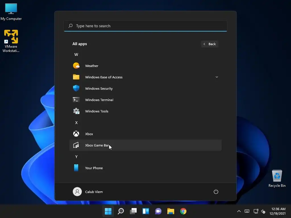Open Xbox Game Bar icon

[76, 145]
